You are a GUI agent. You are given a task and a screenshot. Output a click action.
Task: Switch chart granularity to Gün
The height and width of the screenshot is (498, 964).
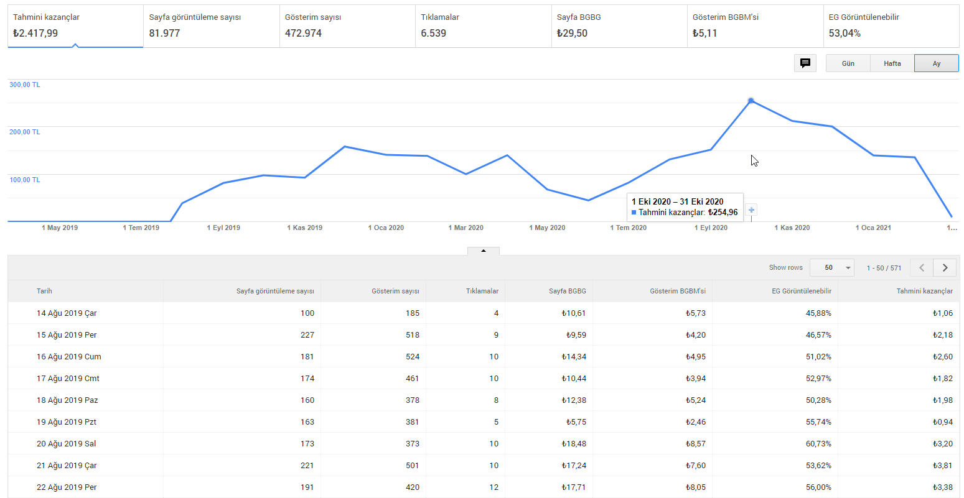coord(848,63)
